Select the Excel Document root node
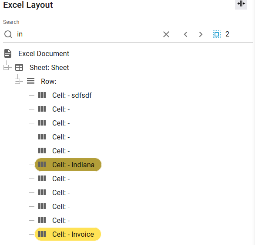This screenshot has height=245, width=255. [44, 53]
